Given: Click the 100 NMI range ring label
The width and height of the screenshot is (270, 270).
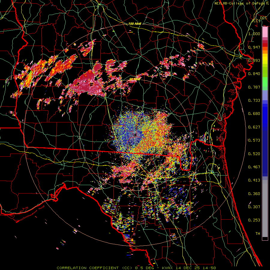Looking at the screenshot, I should (x=135, y=24).
